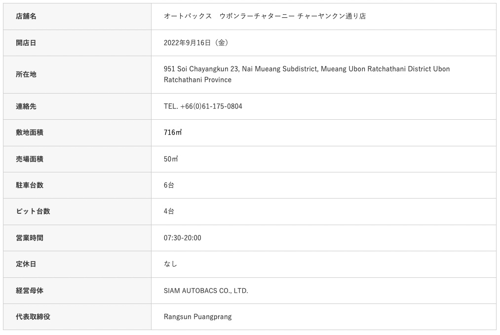This screenshot has height=335, width=500.
Task: Click the SIAM AUTOBACS CO., LTD. text
Action: [206, 291]
